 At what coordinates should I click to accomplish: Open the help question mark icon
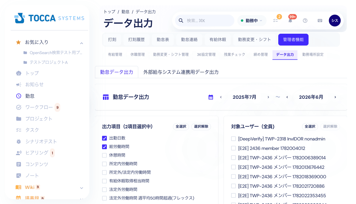point(305,20)
